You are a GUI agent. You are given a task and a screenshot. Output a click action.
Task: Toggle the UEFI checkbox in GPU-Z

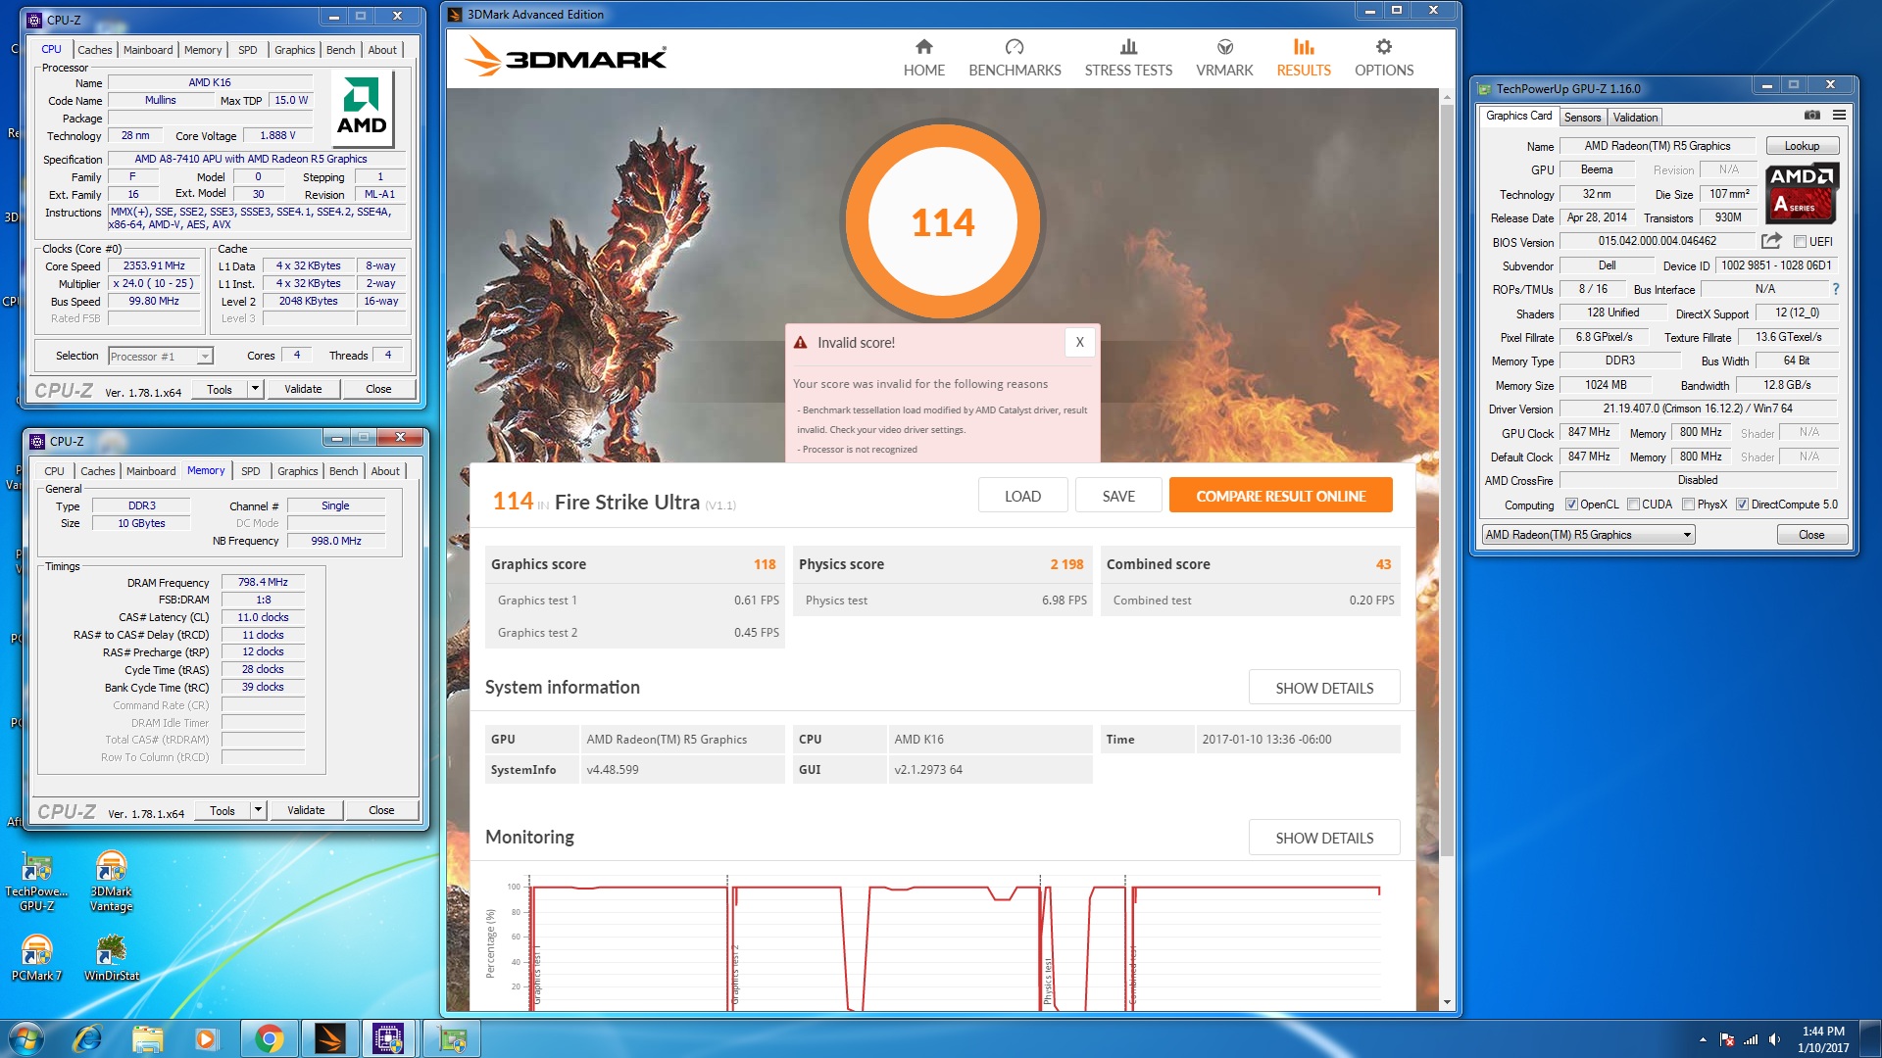(1800, 242)
